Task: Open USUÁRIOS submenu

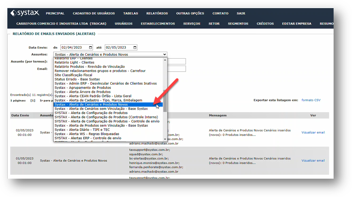Action: click(123, 23)
